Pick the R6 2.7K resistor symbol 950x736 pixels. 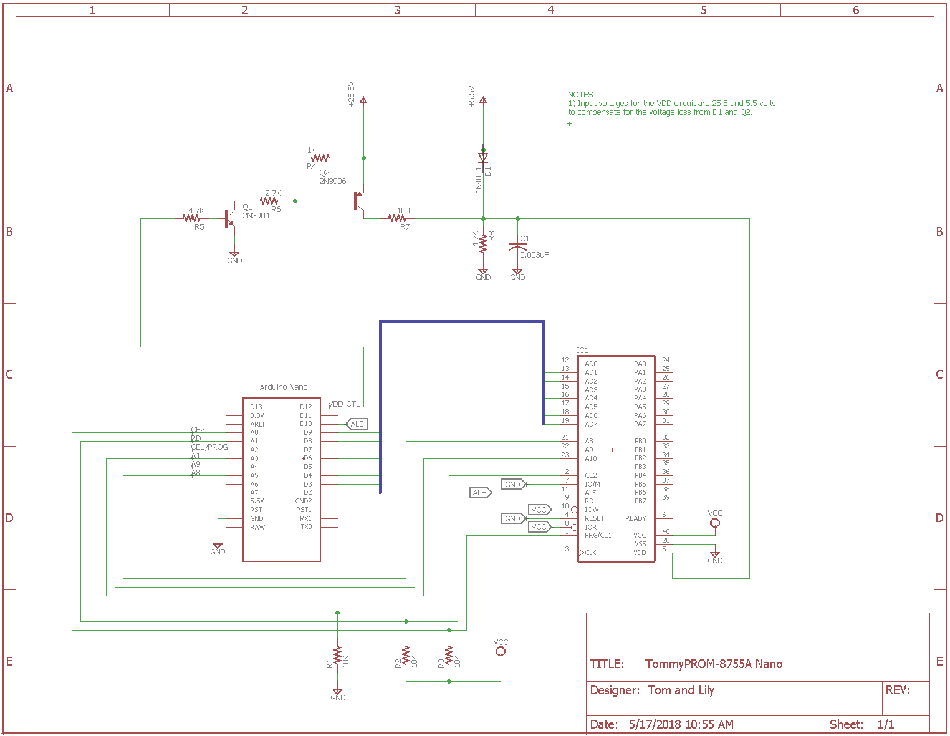[x=269, y=201]
